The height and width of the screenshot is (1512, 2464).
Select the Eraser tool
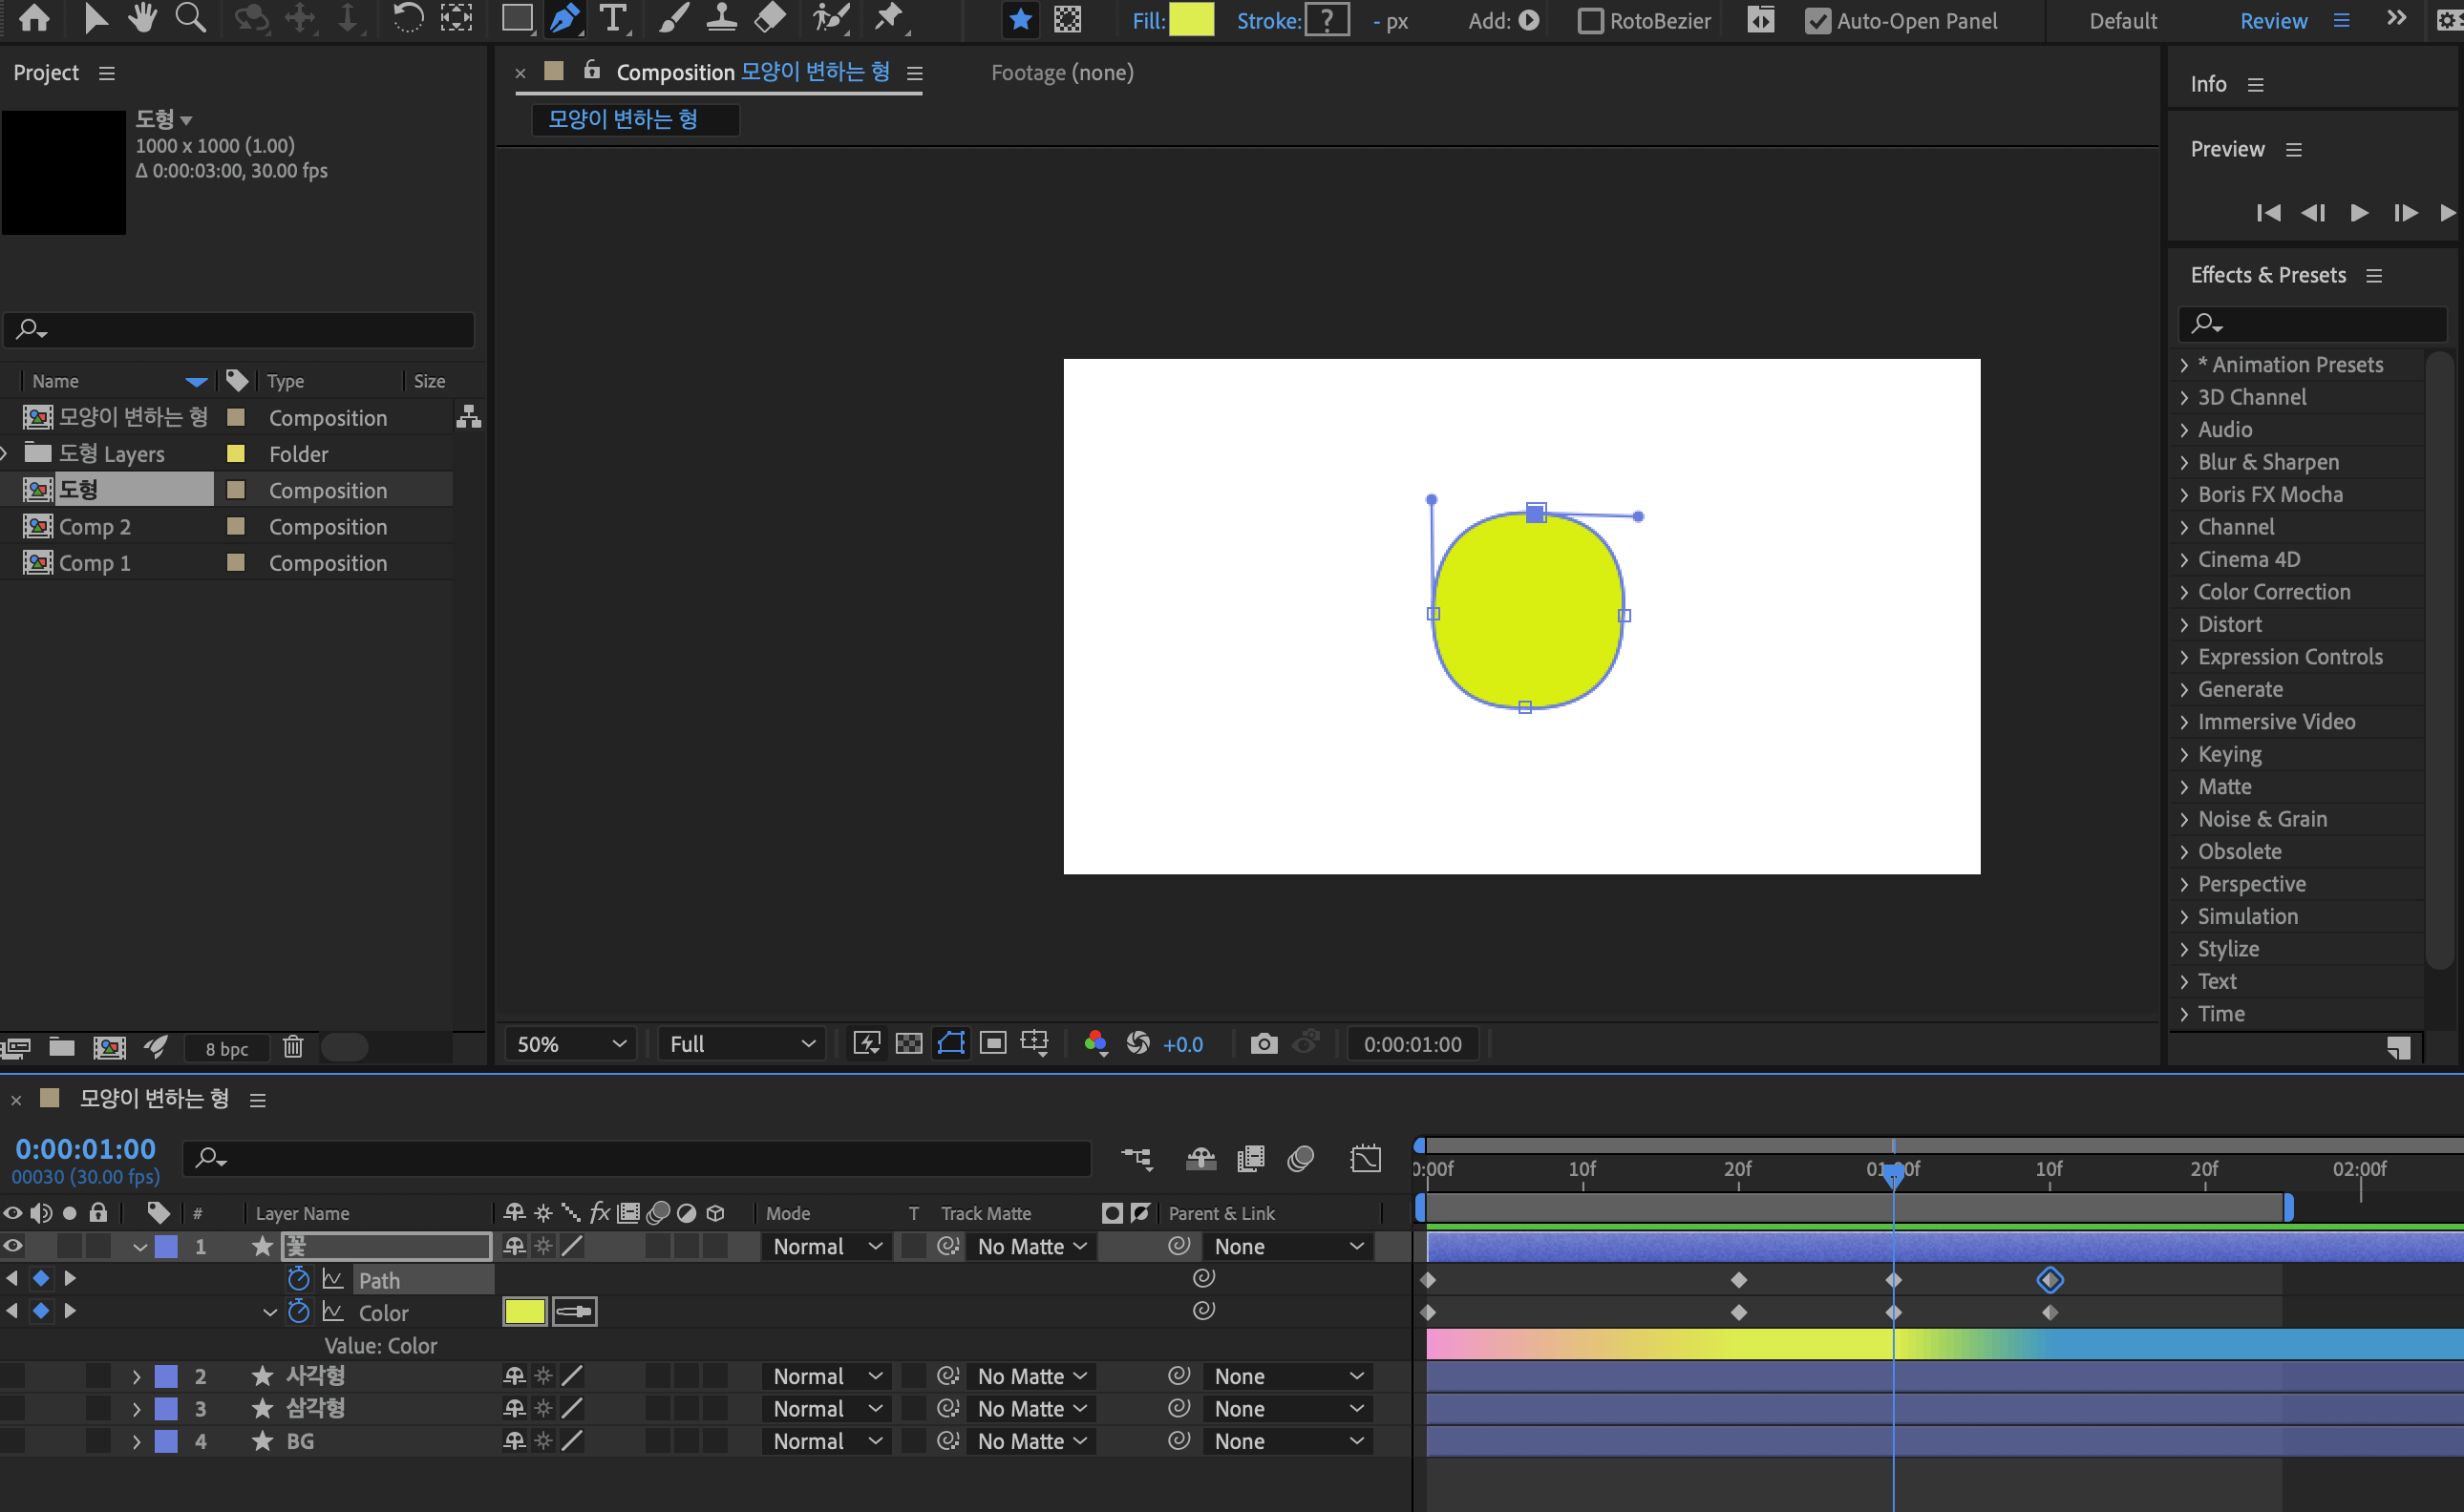tap(770, 18)
